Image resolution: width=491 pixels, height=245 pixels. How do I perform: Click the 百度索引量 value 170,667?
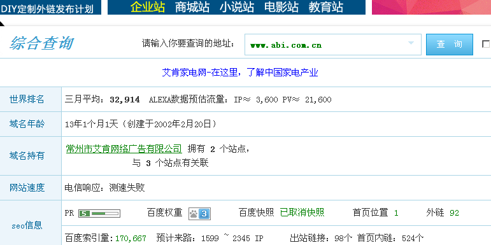pos(131,239)
